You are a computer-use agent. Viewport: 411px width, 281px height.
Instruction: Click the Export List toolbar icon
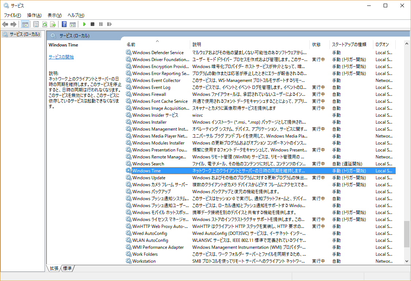(53, 24)
